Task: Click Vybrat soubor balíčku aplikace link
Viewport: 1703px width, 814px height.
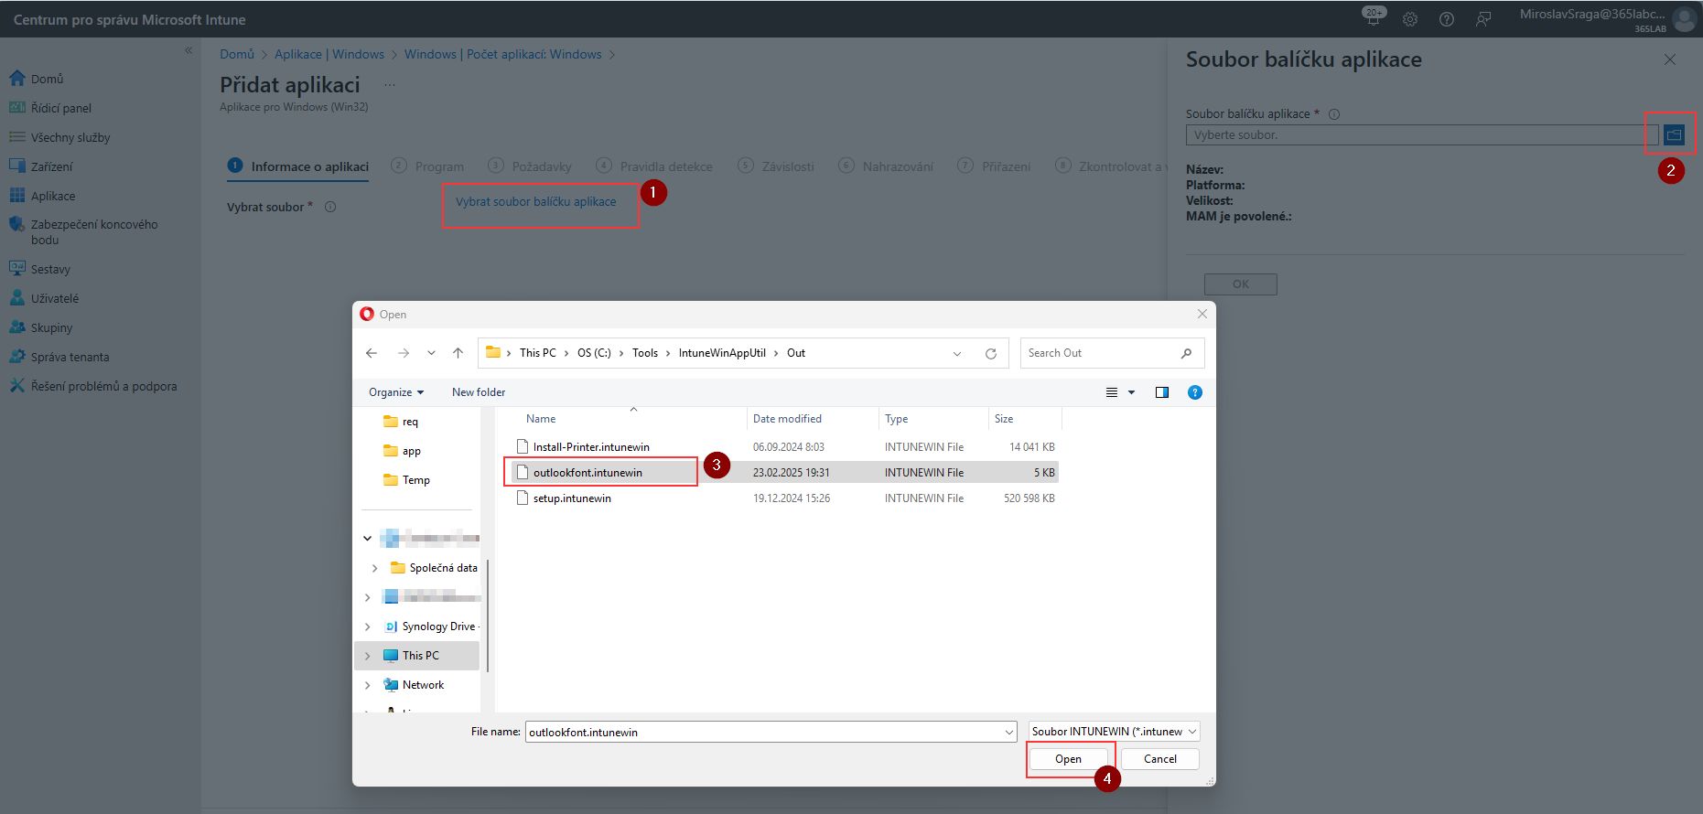Action: coord(536,202)
